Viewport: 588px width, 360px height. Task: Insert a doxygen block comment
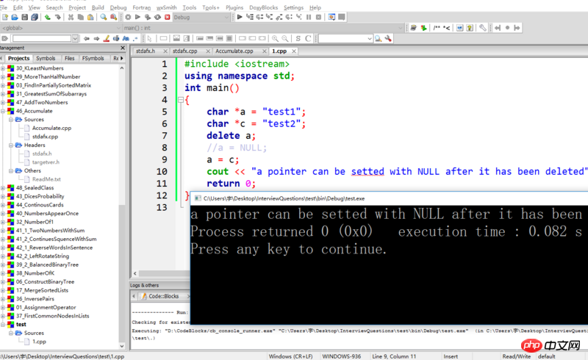point(437,28)
